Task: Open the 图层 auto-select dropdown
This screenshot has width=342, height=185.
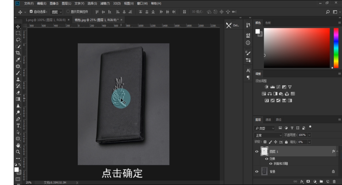Action: pos(56,12)
